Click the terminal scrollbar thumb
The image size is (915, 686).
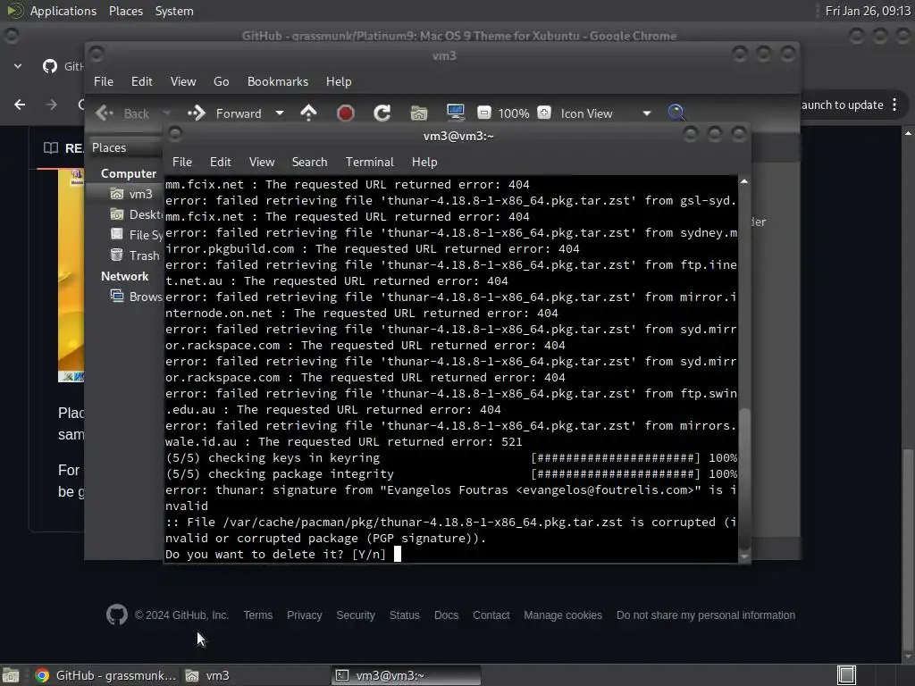(x=744, y=479)
